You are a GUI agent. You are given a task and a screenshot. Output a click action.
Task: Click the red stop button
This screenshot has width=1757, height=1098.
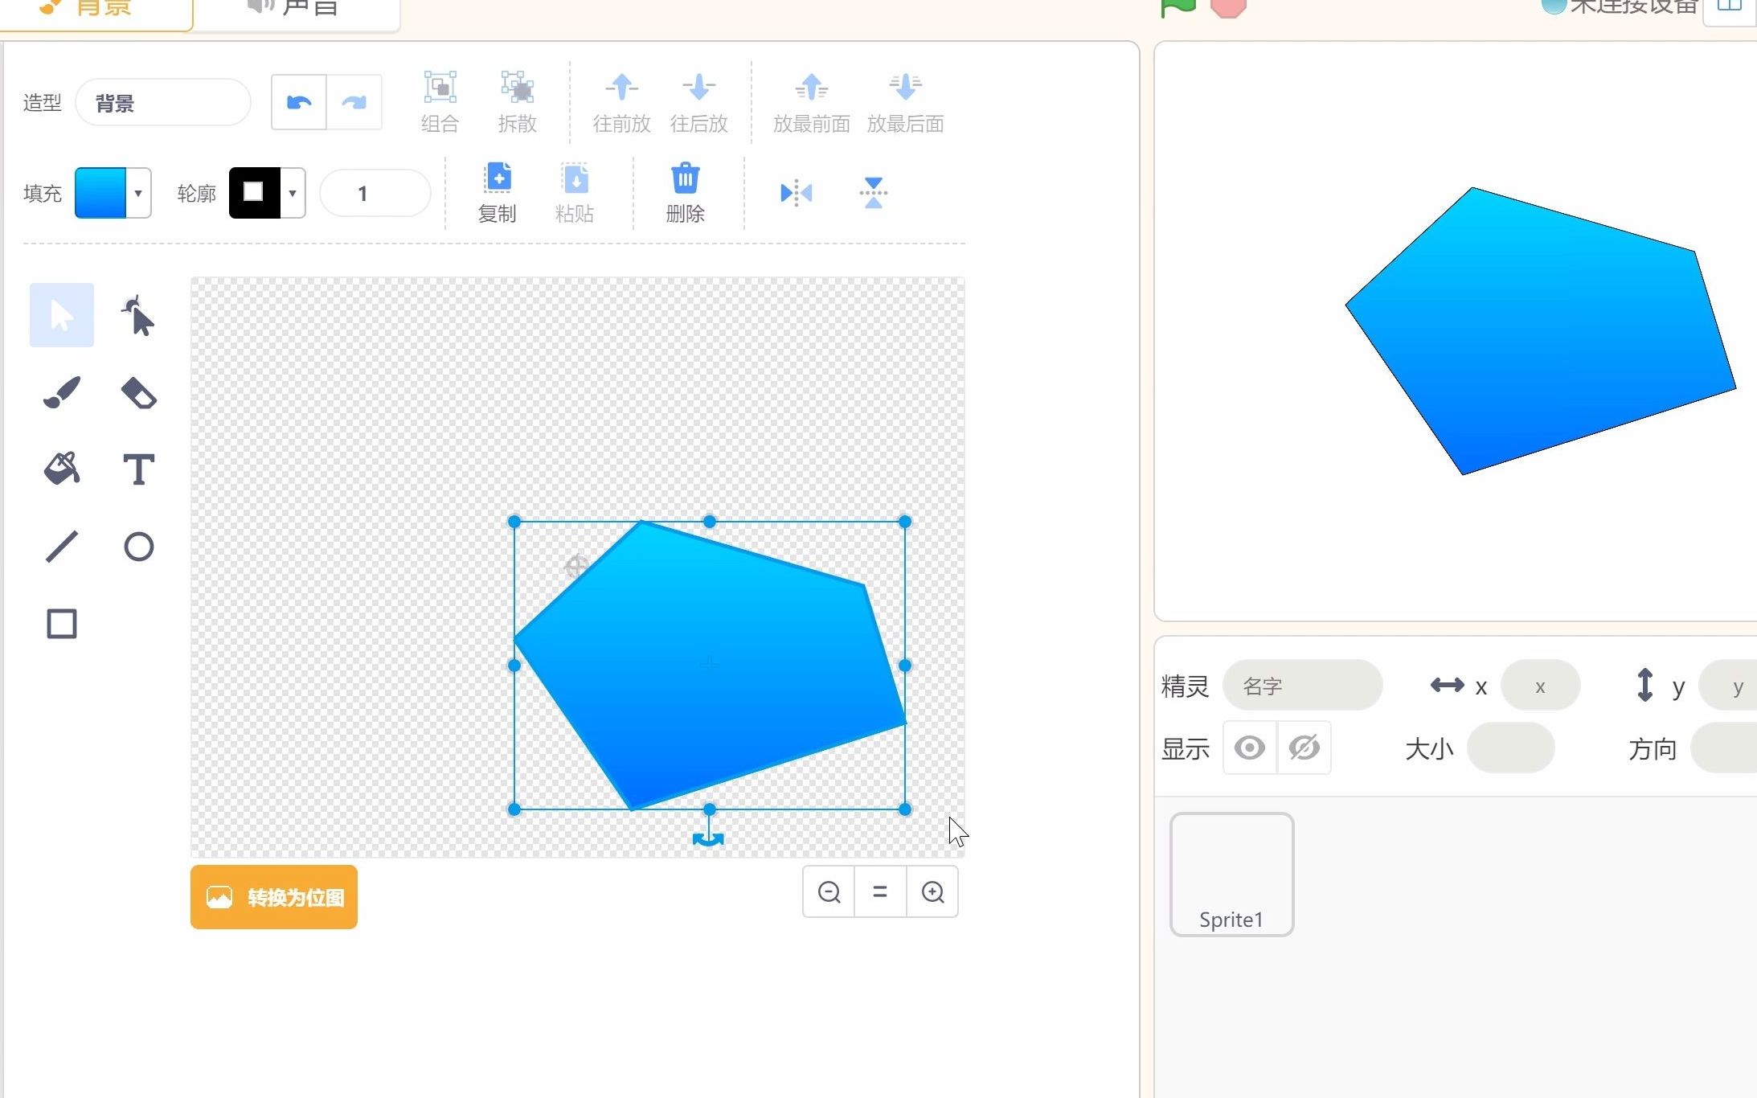pyautogui.click(x=1228, y=7)
